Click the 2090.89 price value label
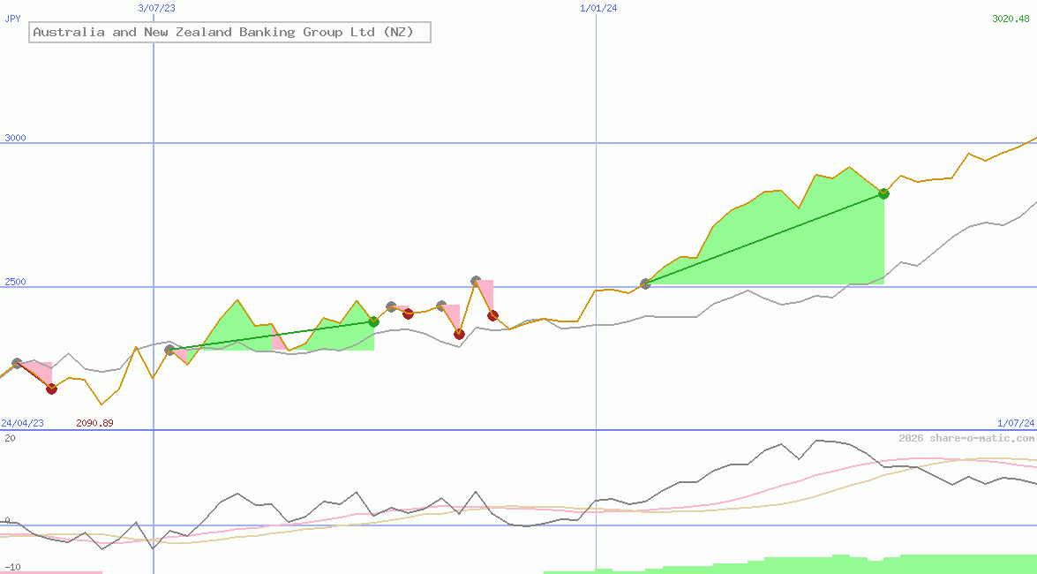Image resolution: width=1037 pixels, height=574 pixels. click(x=94, y=423)
